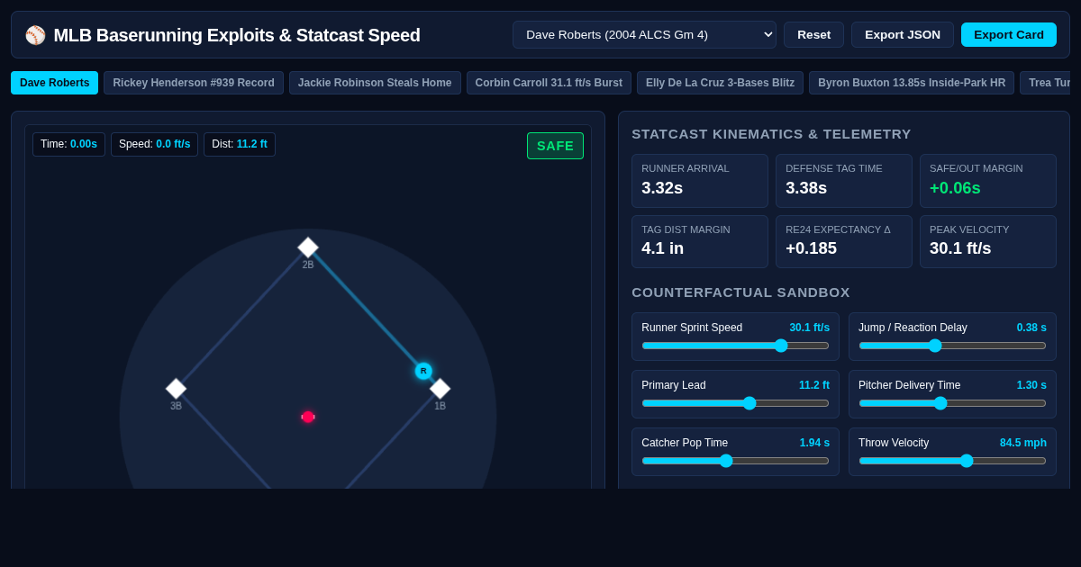The image size is (1081, 567).
Task: Adjust the Jump / Reaction Delay slider
Action: (x=952, y=346)
